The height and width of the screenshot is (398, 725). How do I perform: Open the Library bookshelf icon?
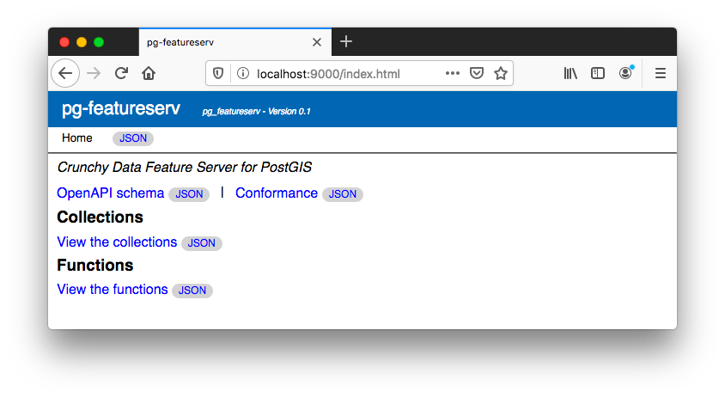point(570,73)
